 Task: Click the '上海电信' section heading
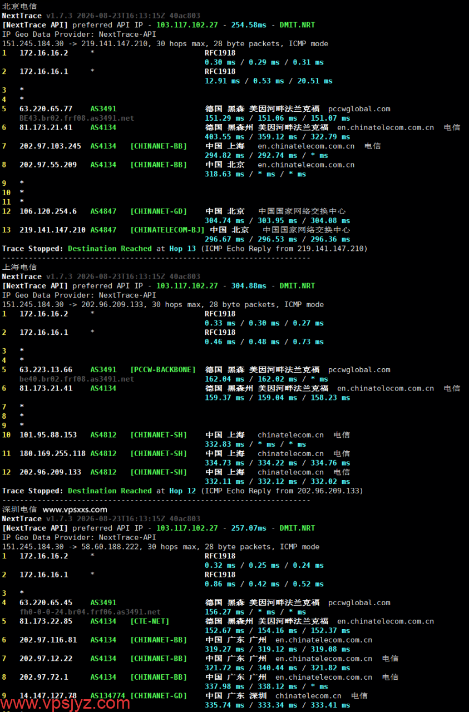[19, 267]
